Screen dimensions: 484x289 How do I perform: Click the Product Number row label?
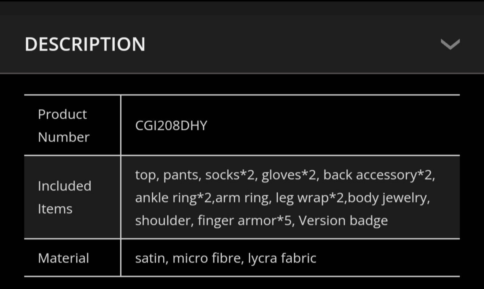click(x=64, y=126)
